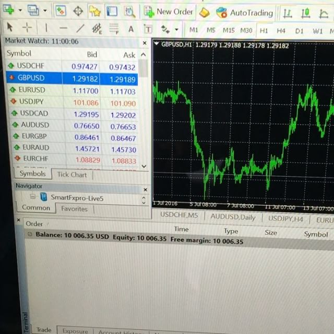Image resolution: width=334 pixels, height=334 pixels.
Task: Switch to the USDCHF,M5 chart tab
Action: [179, 215]
